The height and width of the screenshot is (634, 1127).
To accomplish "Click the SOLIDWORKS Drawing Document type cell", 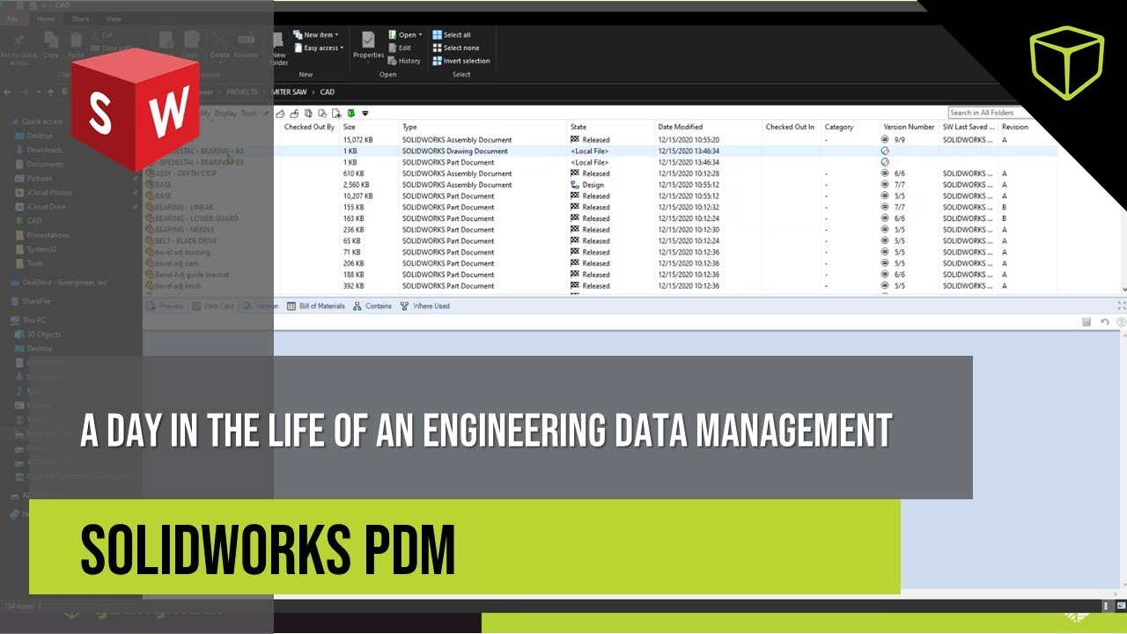I will tap(455, 151).
